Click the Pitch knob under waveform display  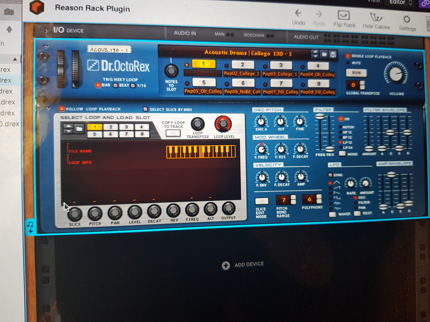pyautogui.click(x=95, y=214)
